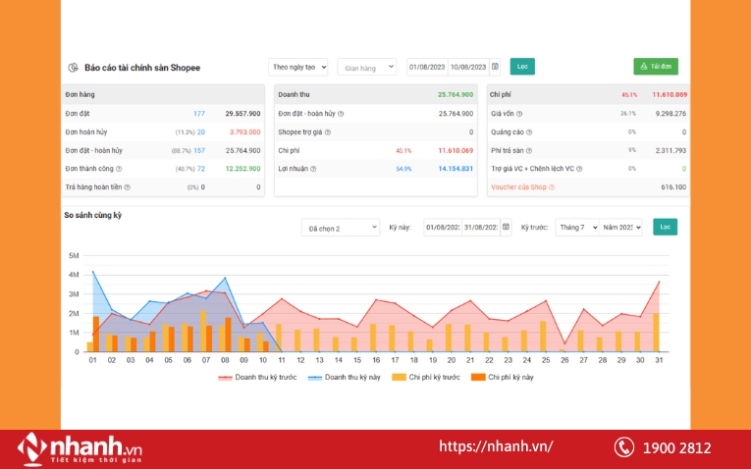
Task: Toggle Chi phí kỳ trước legend series
Action: tap(426, 377)
